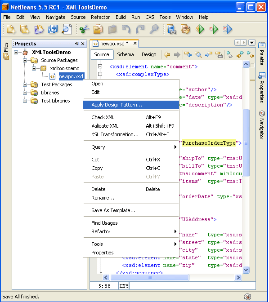Open the Palette side panel
The image size is (269, 302).
(x=262, y=54)
